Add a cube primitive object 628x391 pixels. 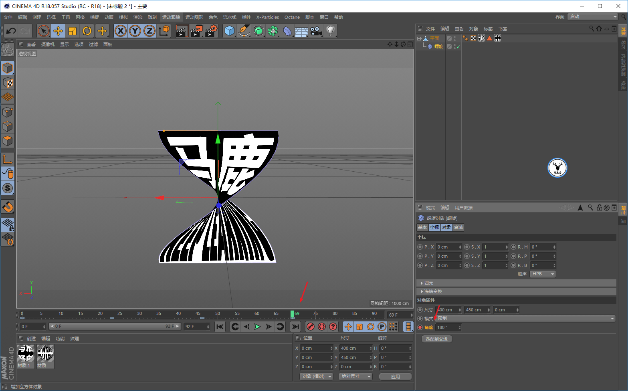[x=230, y=31]
